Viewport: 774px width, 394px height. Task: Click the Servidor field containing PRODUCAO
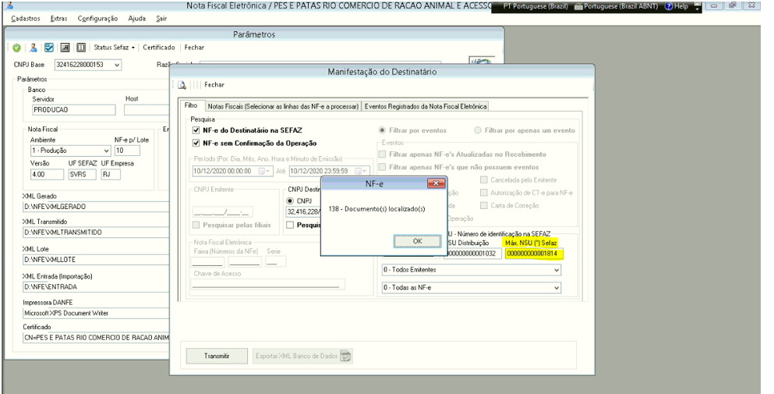(x=73, y=110)
